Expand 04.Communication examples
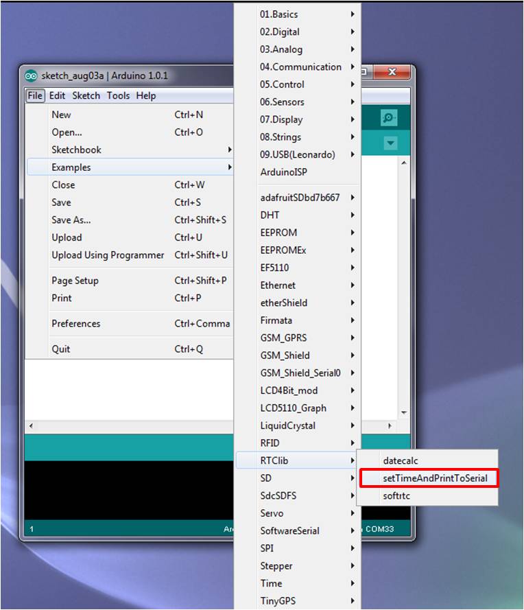The height and width of the screenshot is (610, 524). [298, 67]
